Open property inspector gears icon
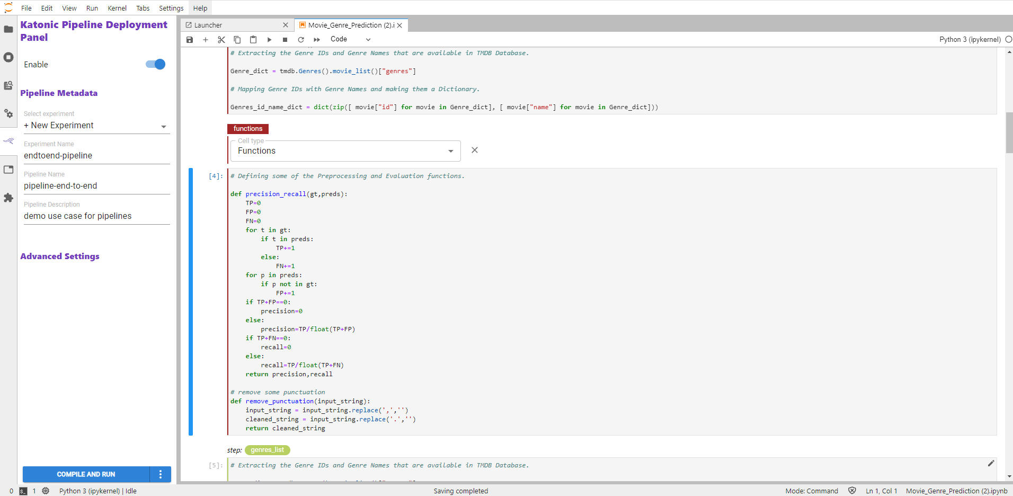 [x=8, y=113]
